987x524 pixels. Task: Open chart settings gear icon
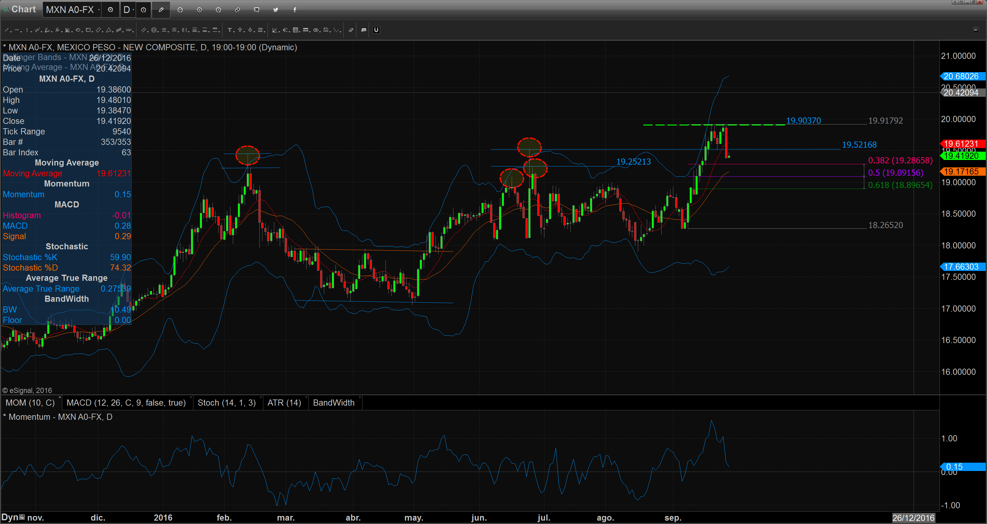(x=110, y=10)
